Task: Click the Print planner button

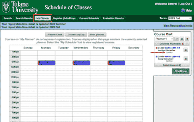Action: [97, 35]
